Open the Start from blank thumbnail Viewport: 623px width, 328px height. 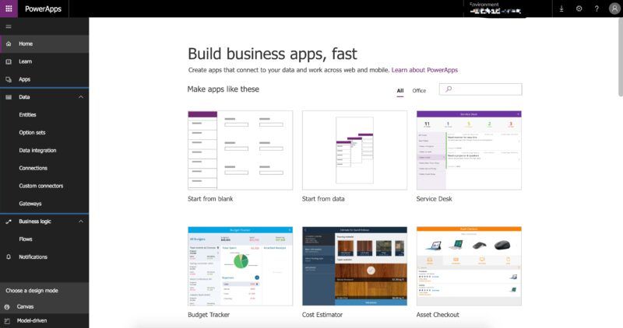240,150
